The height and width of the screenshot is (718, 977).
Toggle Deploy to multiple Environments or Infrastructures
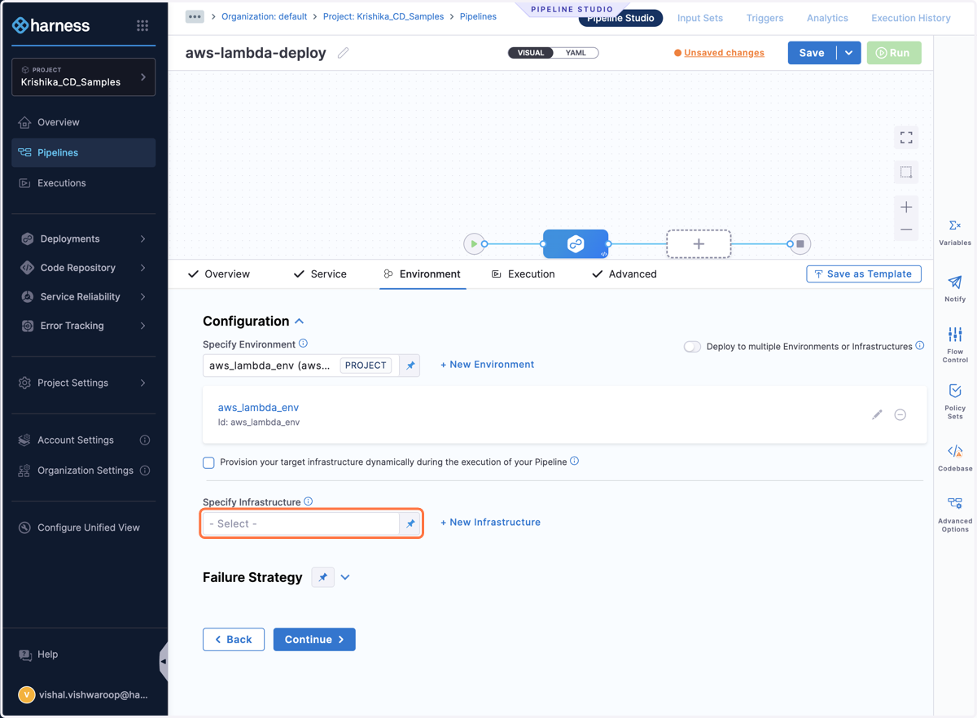(x=692, y=346)
